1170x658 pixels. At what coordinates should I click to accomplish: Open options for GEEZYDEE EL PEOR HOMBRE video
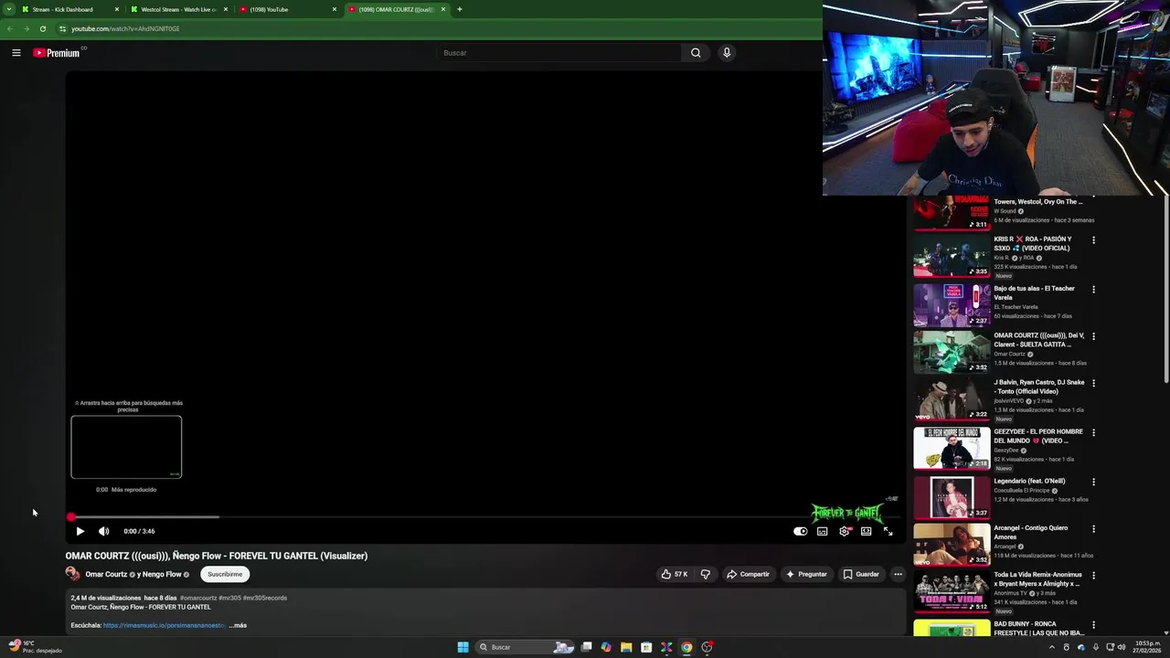coord(1093,432)
